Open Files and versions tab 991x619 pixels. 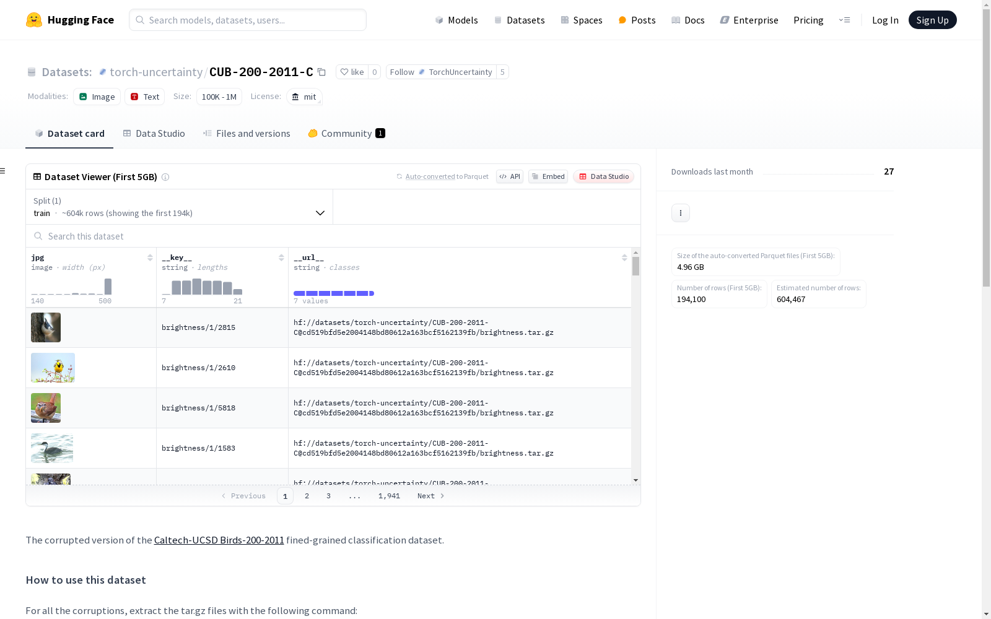[x=247, y=134]
